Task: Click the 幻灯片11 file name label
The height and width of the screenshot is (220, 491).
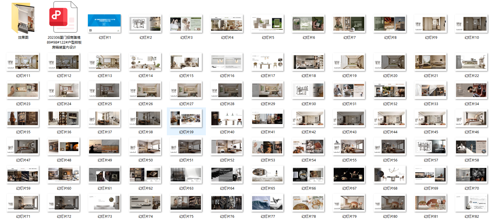Action: click(x=23, y=76)
